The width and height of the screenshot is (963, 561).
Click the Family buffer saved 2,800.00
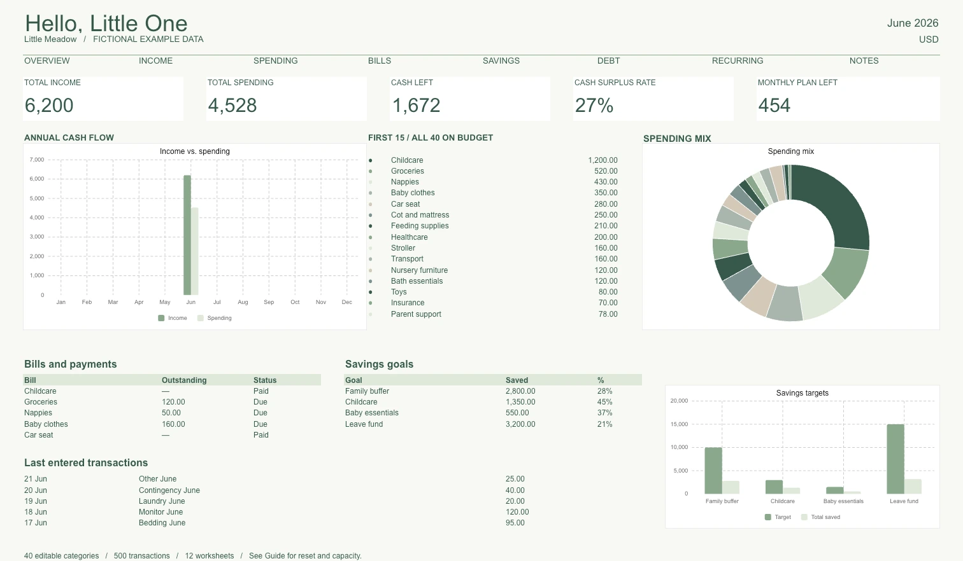pyautogui.click(x=520, y=391)
